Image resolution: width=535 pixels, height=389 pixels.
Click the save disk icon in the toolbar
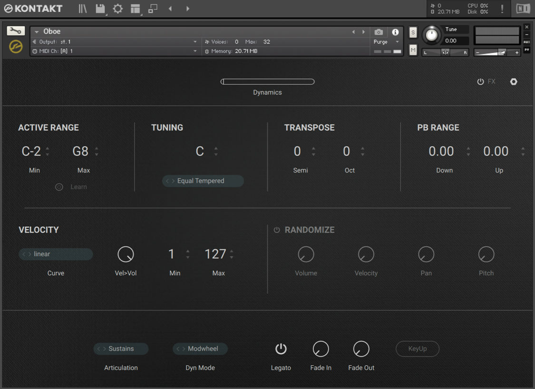(x=101, y=8)
